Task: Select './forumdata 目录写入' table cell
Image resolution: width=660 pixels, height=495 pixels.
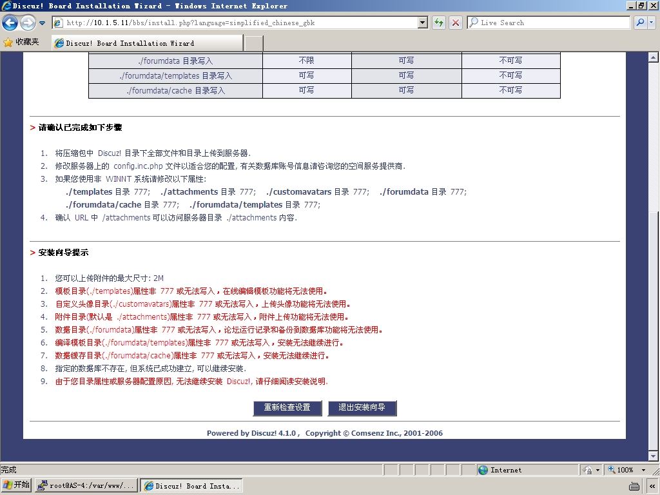Action: pos(175,61)
